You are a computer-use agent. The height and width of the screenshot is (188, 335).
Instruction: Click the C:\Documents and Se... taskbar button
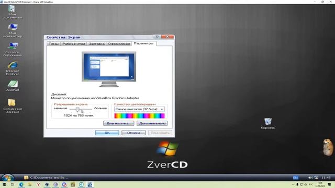click(x=47, y=178)
